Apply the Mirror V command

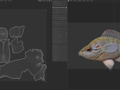click(x=59, y=29)
